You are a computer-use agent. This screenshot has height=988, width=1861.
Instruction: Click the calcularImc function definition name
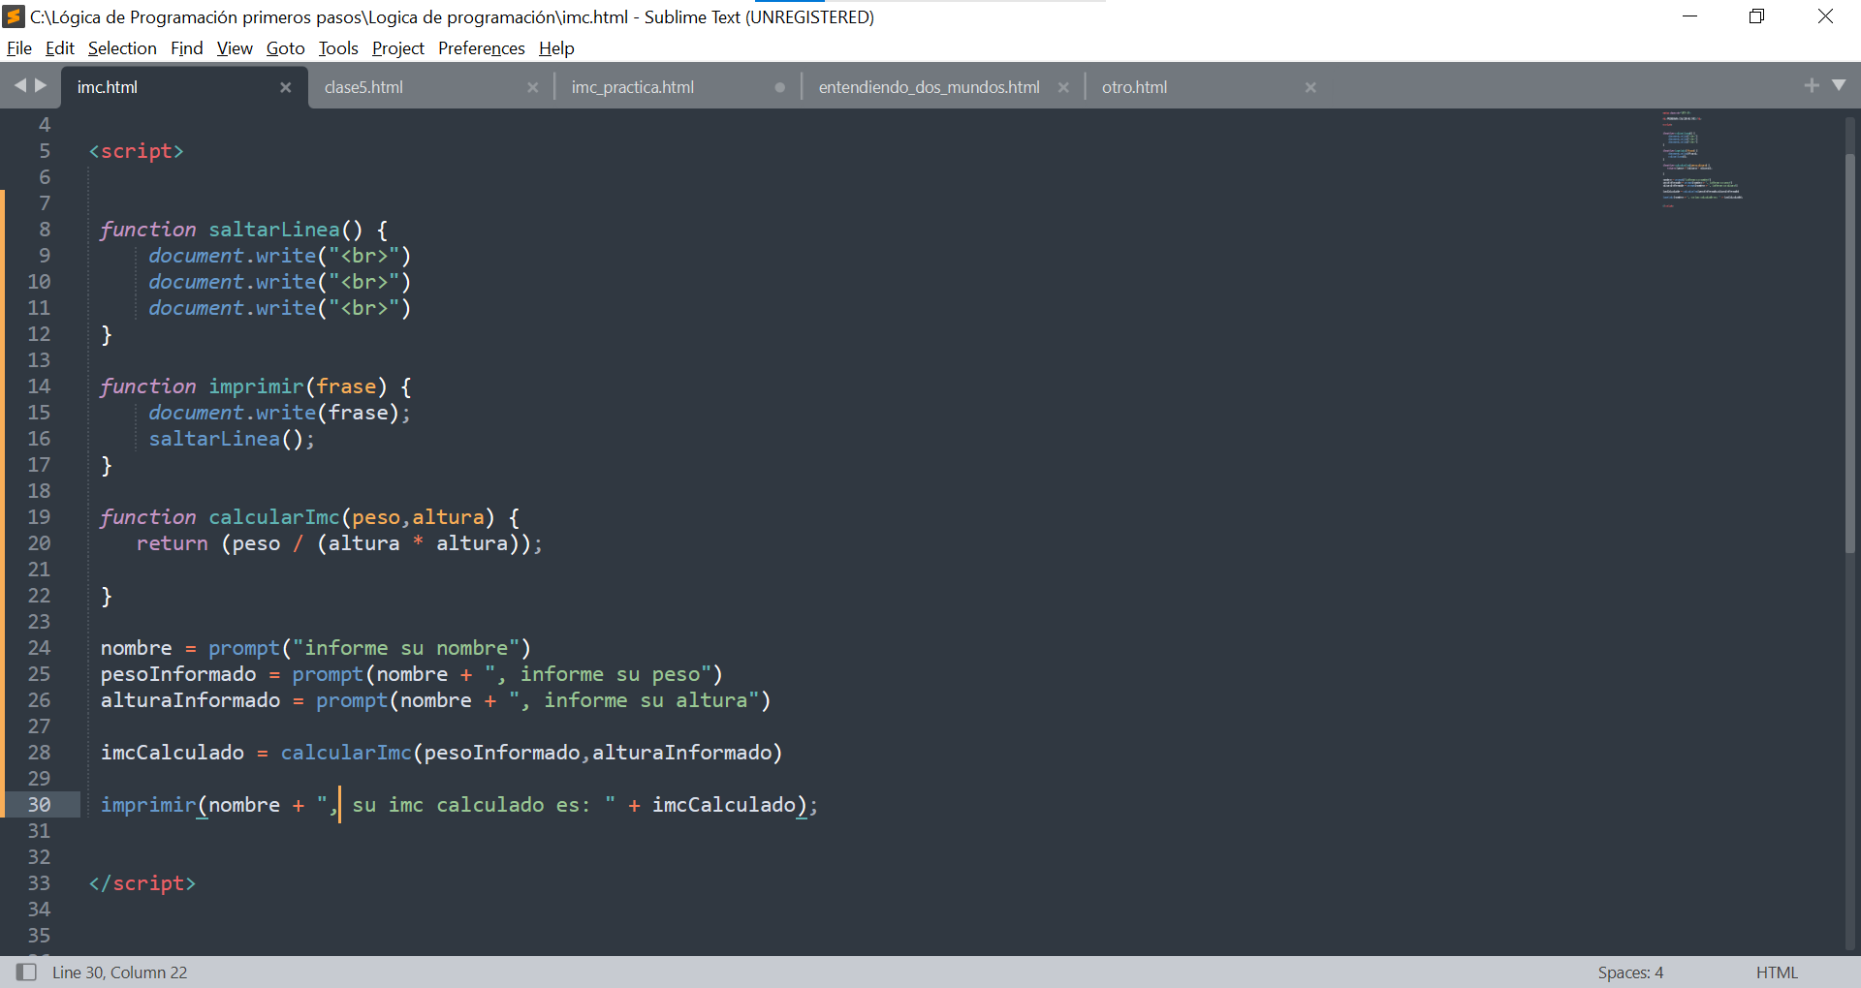274,517
